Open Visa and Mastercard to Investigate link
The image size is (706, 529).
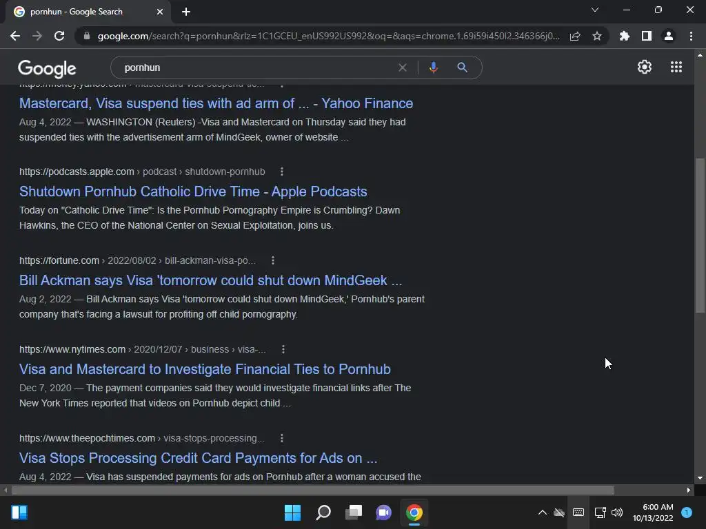205,369
